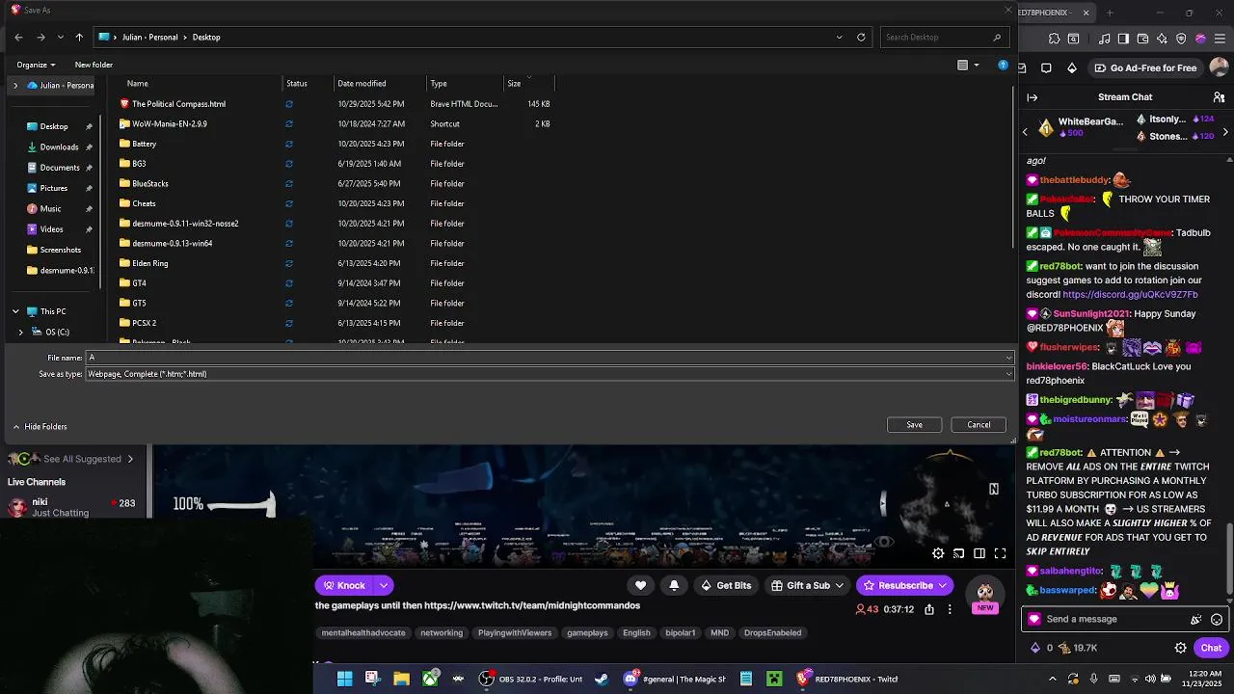
Task: Open emote picker smiley in chat box
Action: click(x=1217, y=620)
